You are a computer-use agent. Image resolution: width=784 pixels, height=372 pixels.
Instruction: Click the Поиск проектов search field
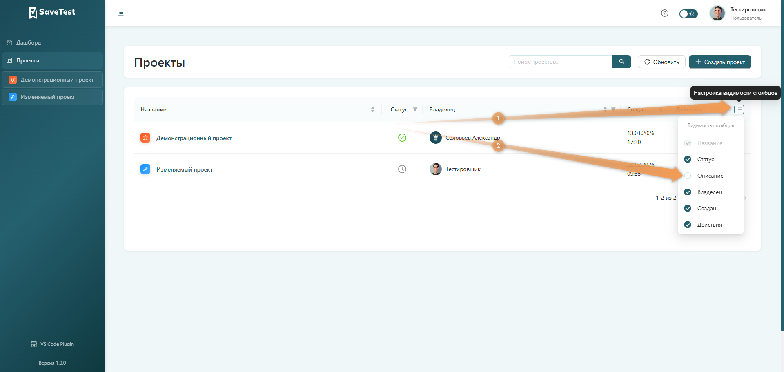point(560,62)
